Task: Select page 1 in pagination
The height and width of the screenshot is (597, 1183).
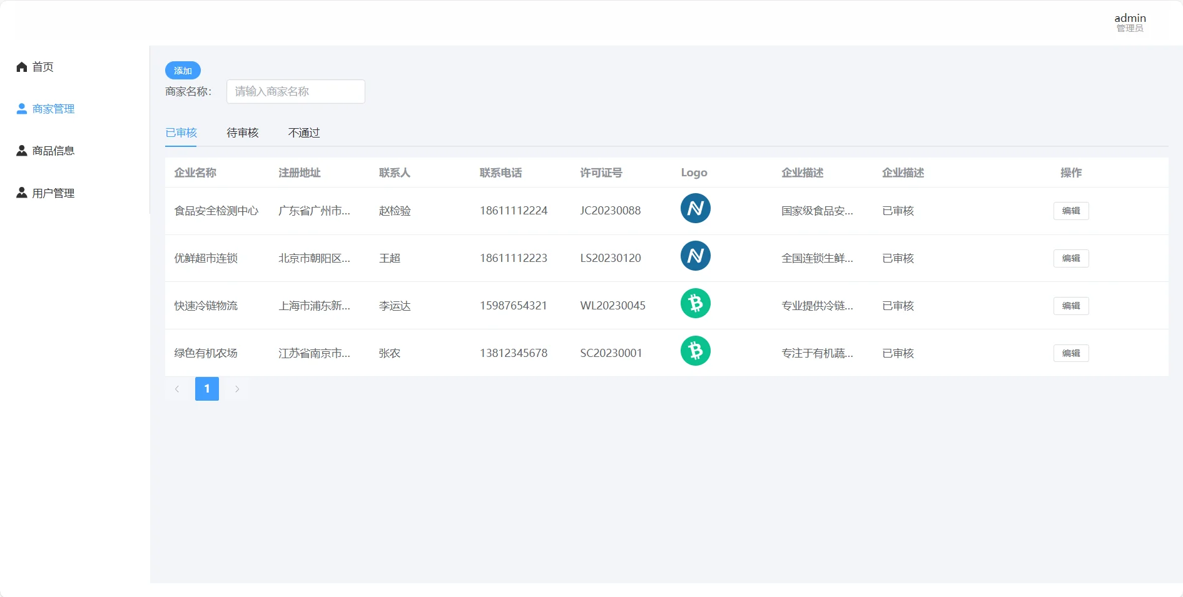Action: [207, 389]
